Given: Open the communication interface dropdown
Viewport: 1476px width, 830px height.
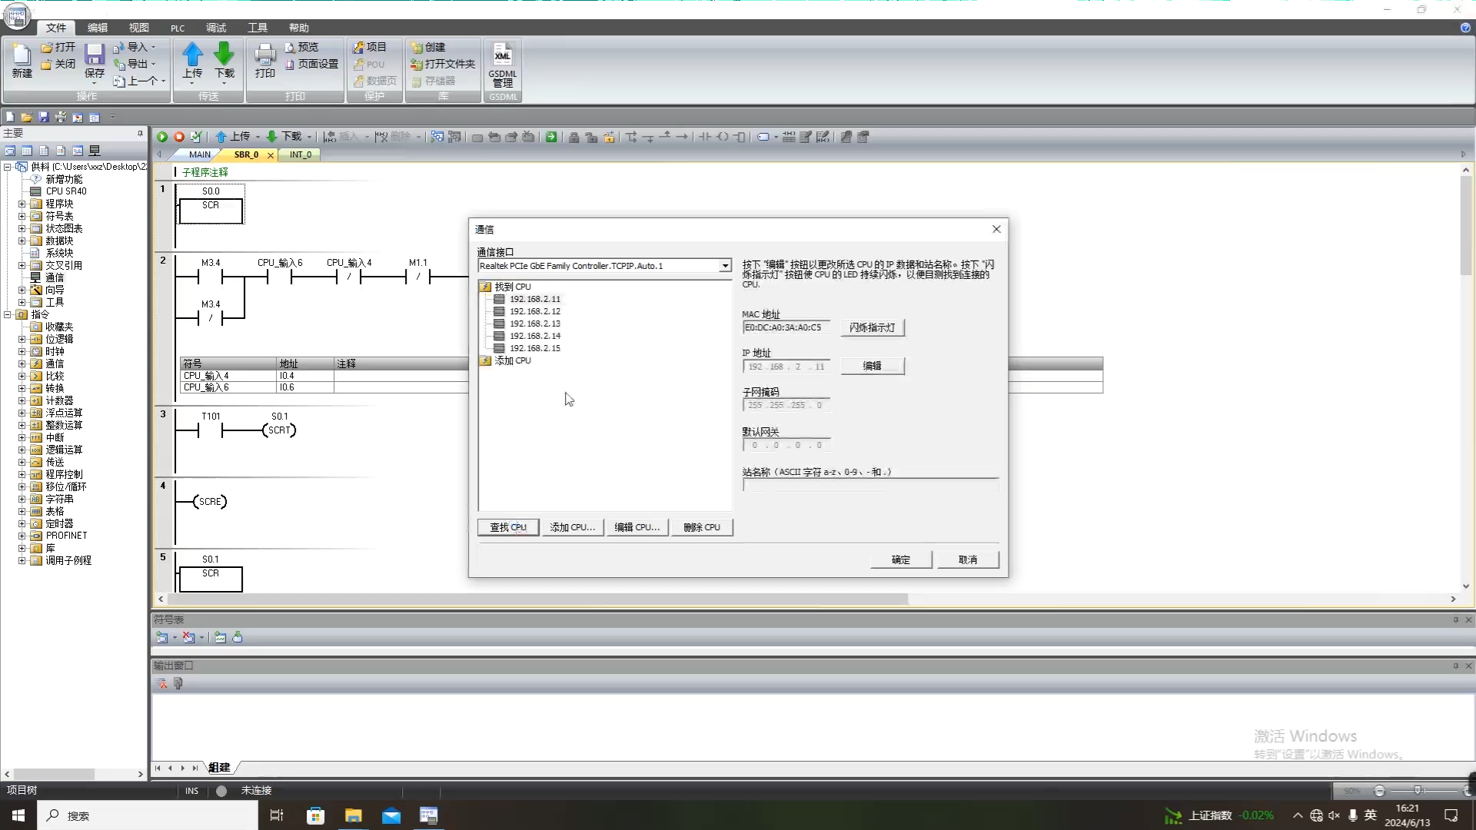Looking at the screenshot, I should [x=724, y=266].
